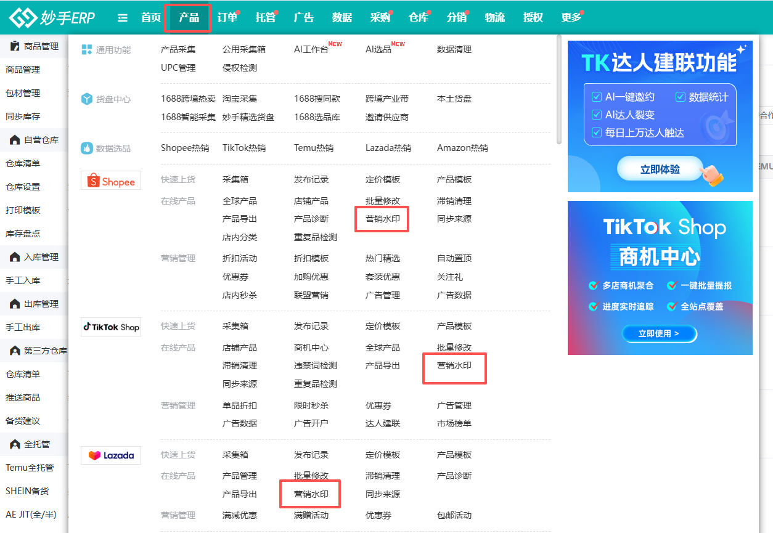Select Temu全托管 in sidebar
Screen dimensions: 773x533
[x=30, y=468]
